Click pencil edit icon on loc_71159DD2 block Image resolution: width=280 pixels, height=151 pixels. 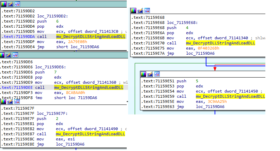(11, 4)
